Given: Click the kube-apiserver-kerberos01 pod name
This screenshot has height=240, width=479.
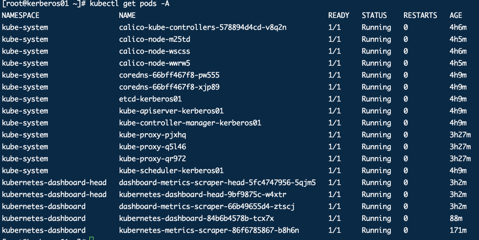Looking at the screenshot, I should tap(171, 111).
